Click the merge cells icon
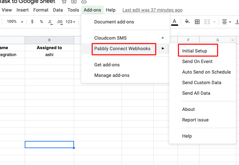The height and width of the screenshot is (165, 239). pos(207,22)
